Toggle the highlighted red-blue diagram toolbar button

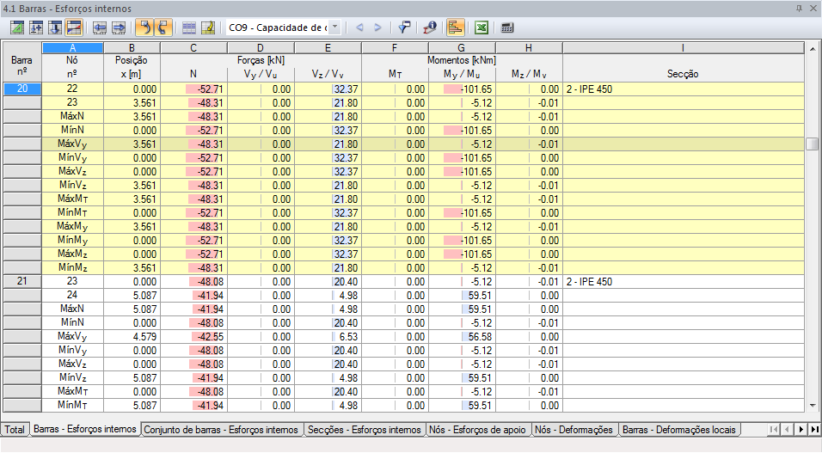(x=74, y=28)
